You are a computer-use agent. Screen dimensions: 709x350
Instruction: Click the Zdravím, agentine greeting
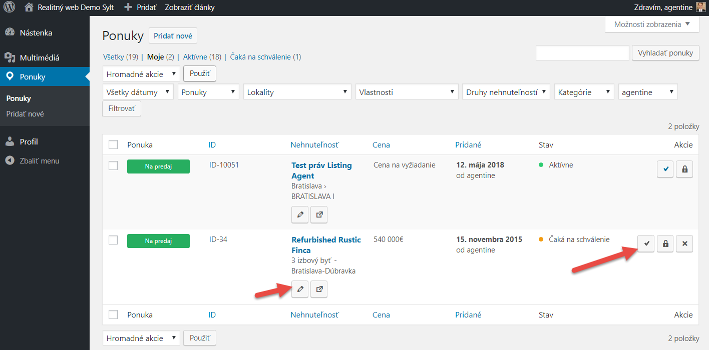(662, 7)
